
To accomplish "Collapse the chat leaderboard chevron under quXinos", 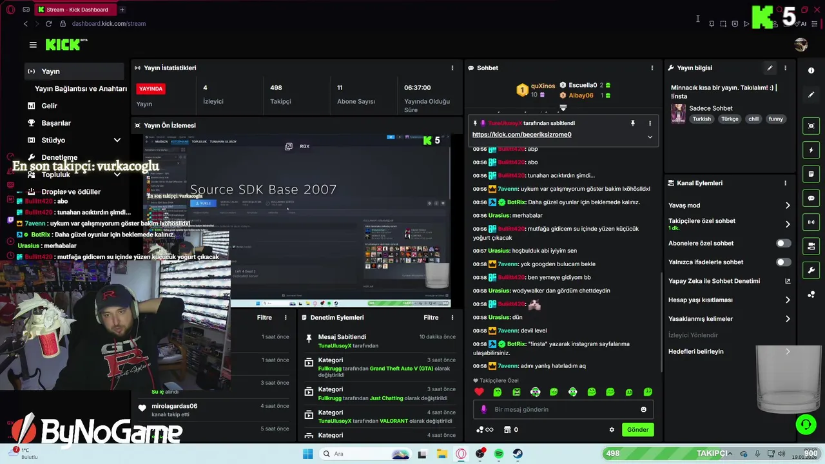I will coord(563,108).
